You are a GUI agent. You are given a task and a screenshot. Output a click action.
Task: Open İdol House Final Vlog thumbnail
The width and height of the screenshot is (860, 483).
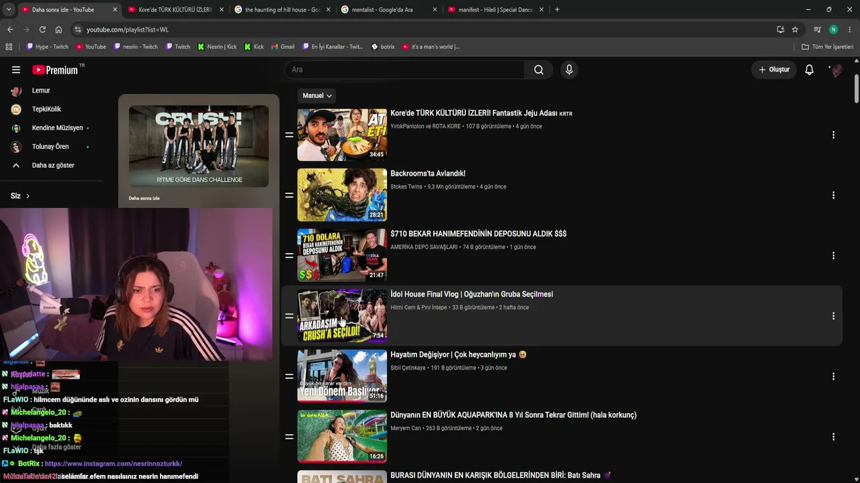[342, 316]
